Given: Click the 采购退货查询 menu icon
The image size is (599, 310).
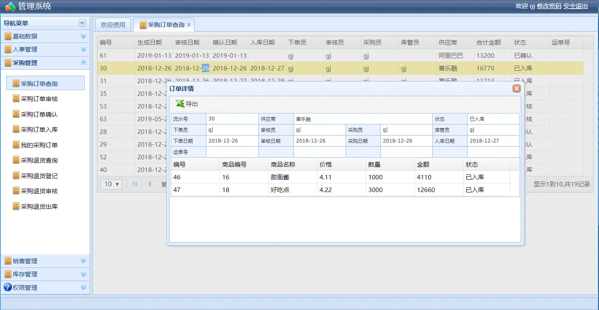Looking at the screenshot, I should pyautogui.click(x=16, y=160).
